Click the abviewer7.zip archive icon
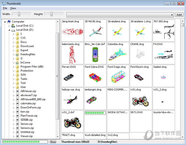 tap(18, 95)
